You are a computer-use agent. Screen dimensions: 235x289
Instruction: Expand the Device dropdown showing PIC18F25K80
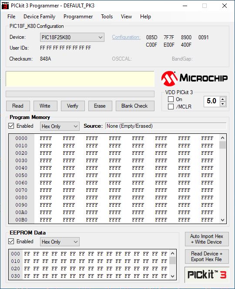[72, 37]
